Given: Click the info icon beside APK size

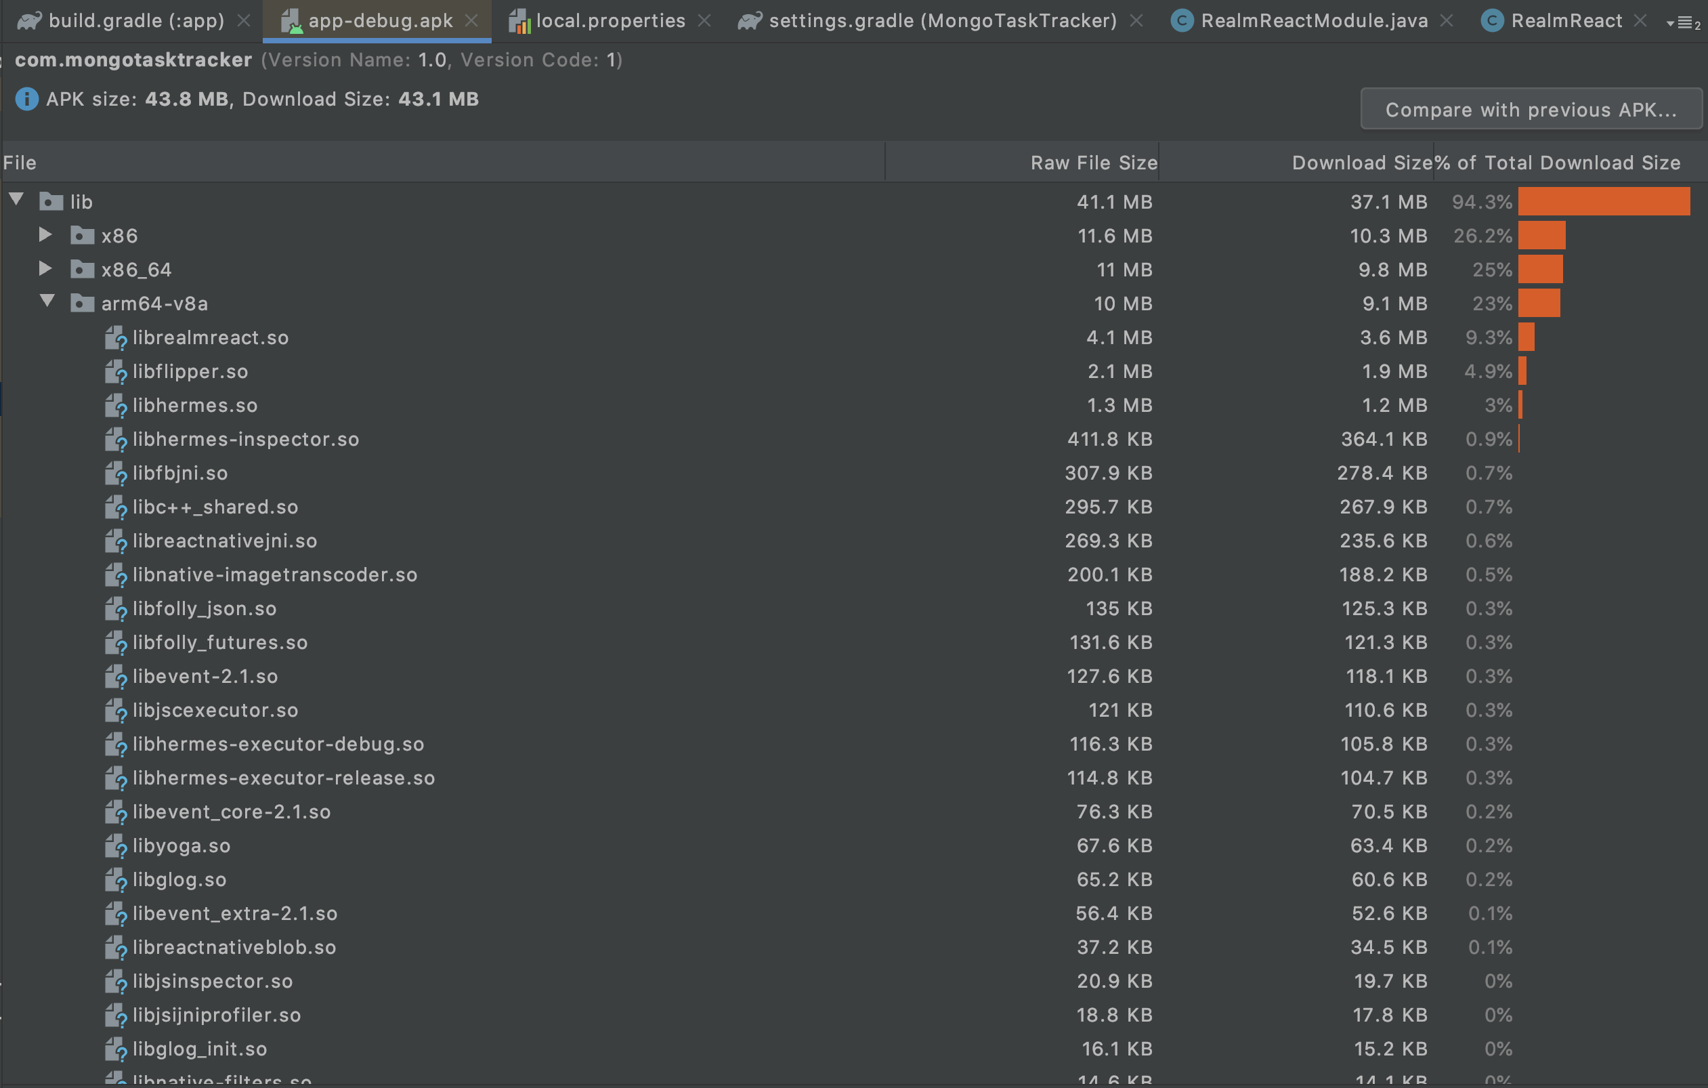Looking at the screenshot, I should click(x=26, y=99).
